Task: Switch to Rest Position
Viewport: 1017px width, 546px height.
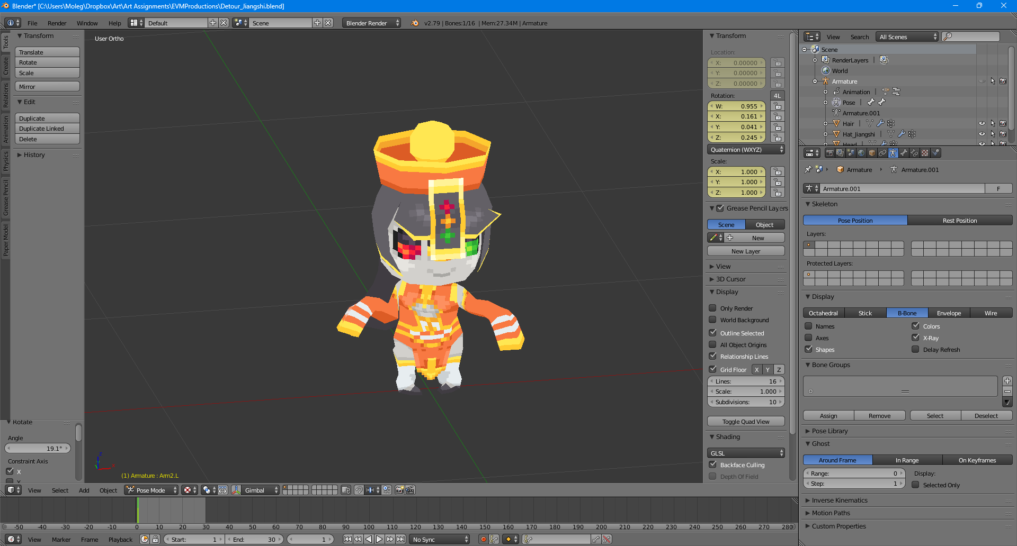Action: (960, 220)
